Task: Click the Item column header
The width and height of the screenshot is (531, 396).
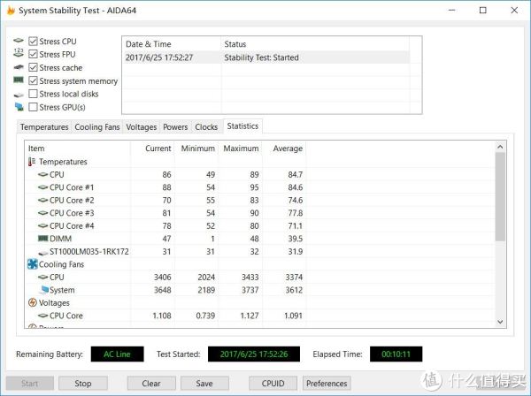Action: 78,148
